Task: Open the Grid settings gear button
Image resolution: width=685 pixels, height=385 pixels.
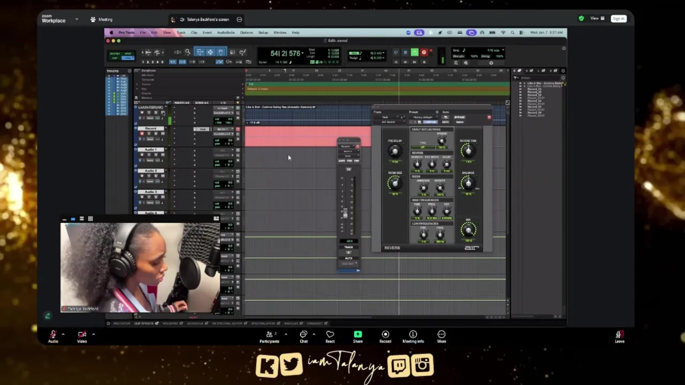Action: [x=491, y=63]
